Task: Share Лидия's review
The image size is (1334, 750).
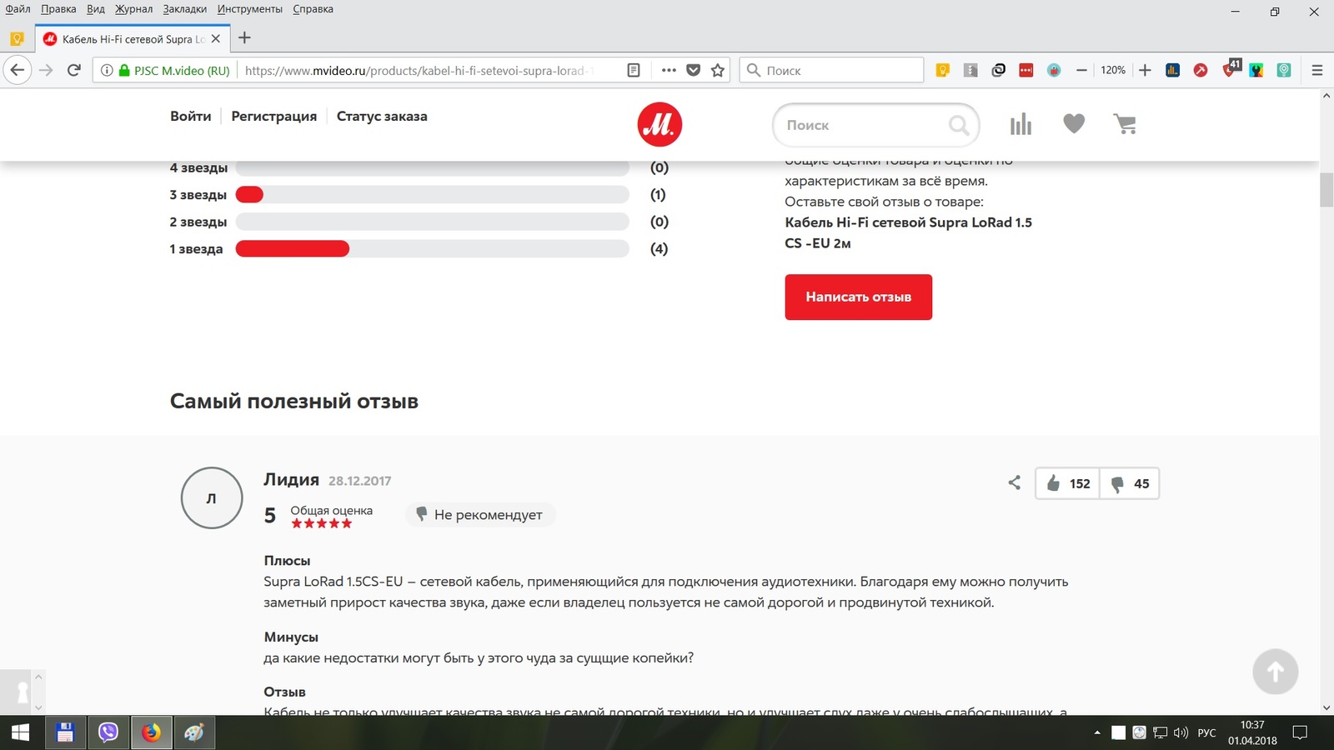Action: click(1014, 482)
